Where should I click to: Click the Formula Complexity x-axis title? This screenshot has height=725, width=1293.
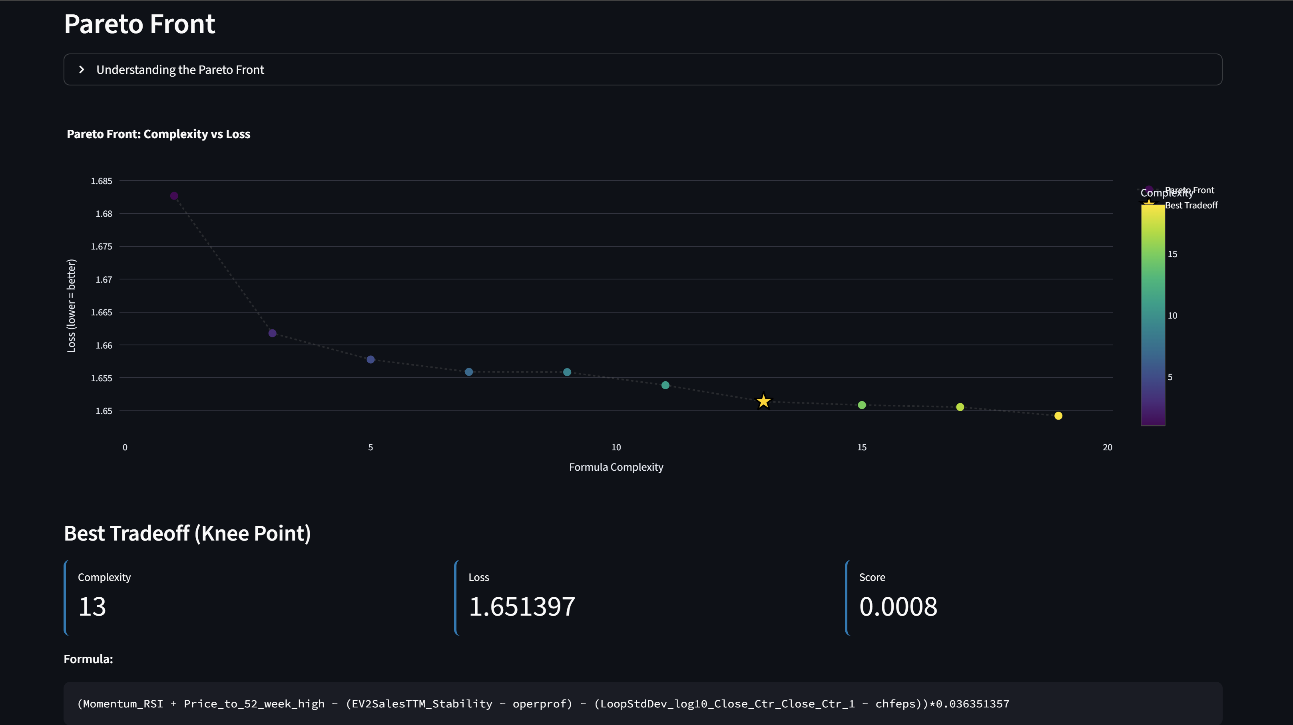coord(616,467)
